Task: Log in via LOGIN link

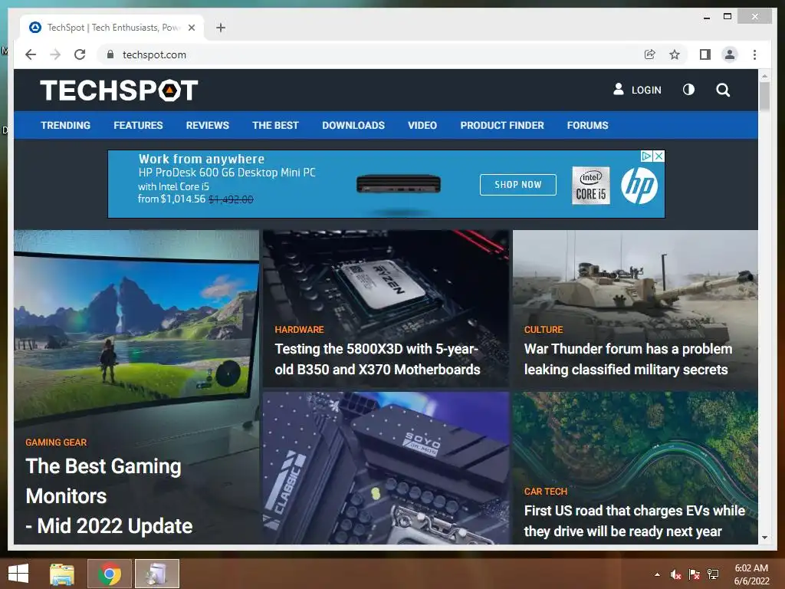Action: pos(637,90)
